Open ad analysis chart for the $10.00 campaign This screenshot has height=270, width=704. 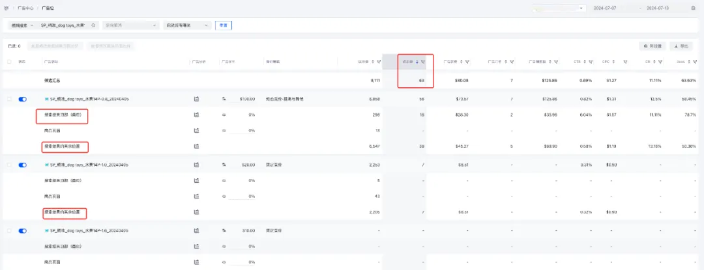[196, 230]
